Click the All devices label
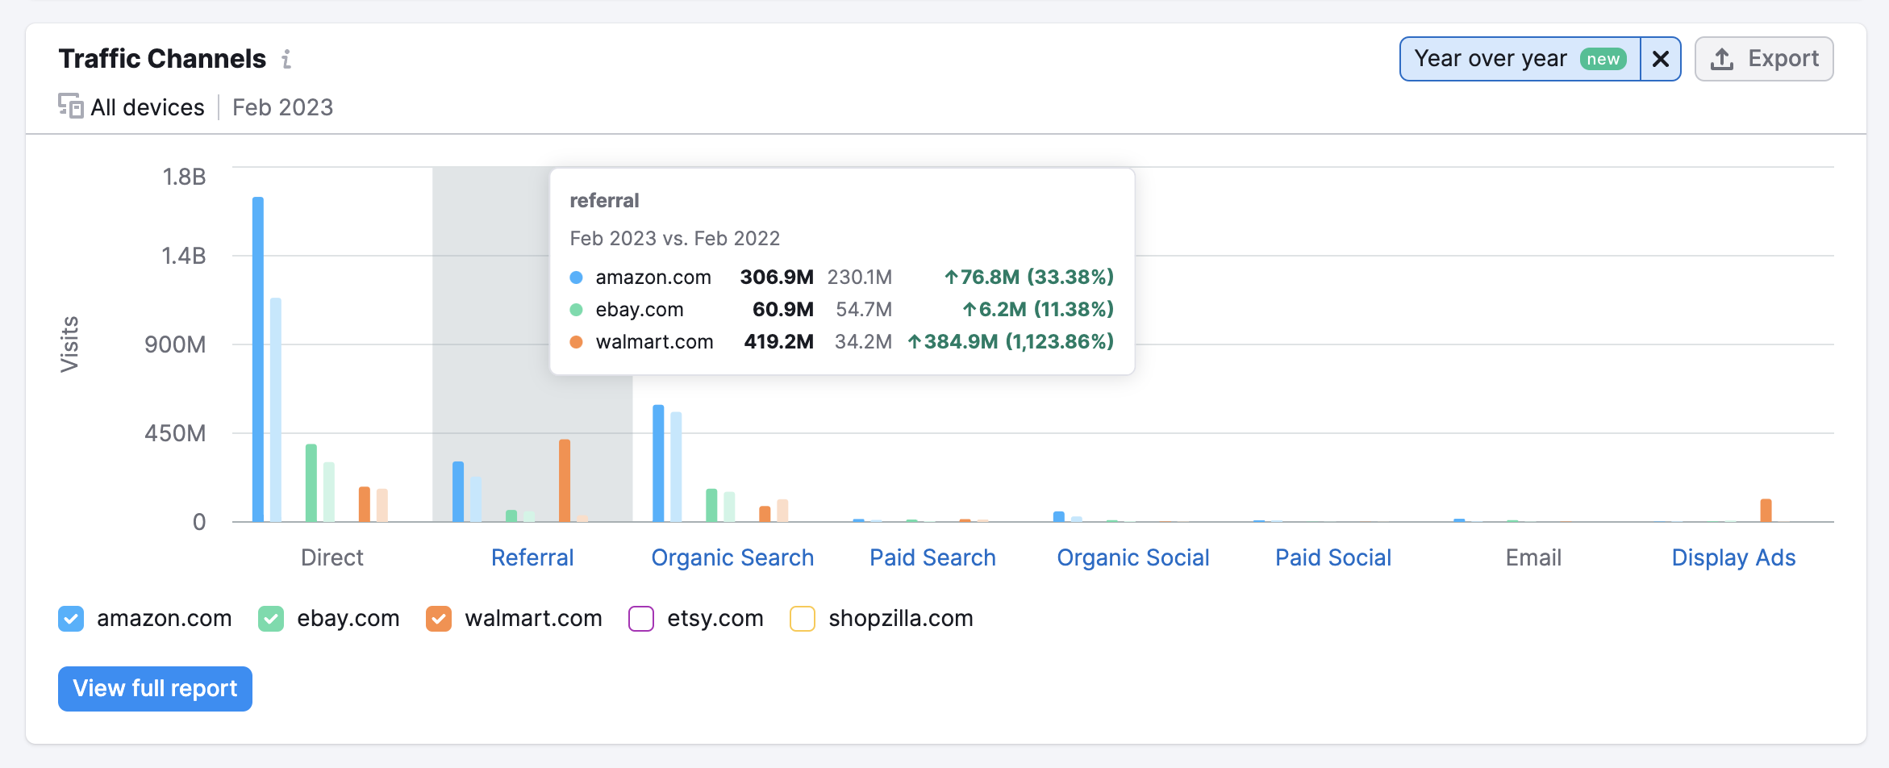Image resolution: width=1889 pixels, height=768 pixels. pyautogui.click(x=148, y=107)
